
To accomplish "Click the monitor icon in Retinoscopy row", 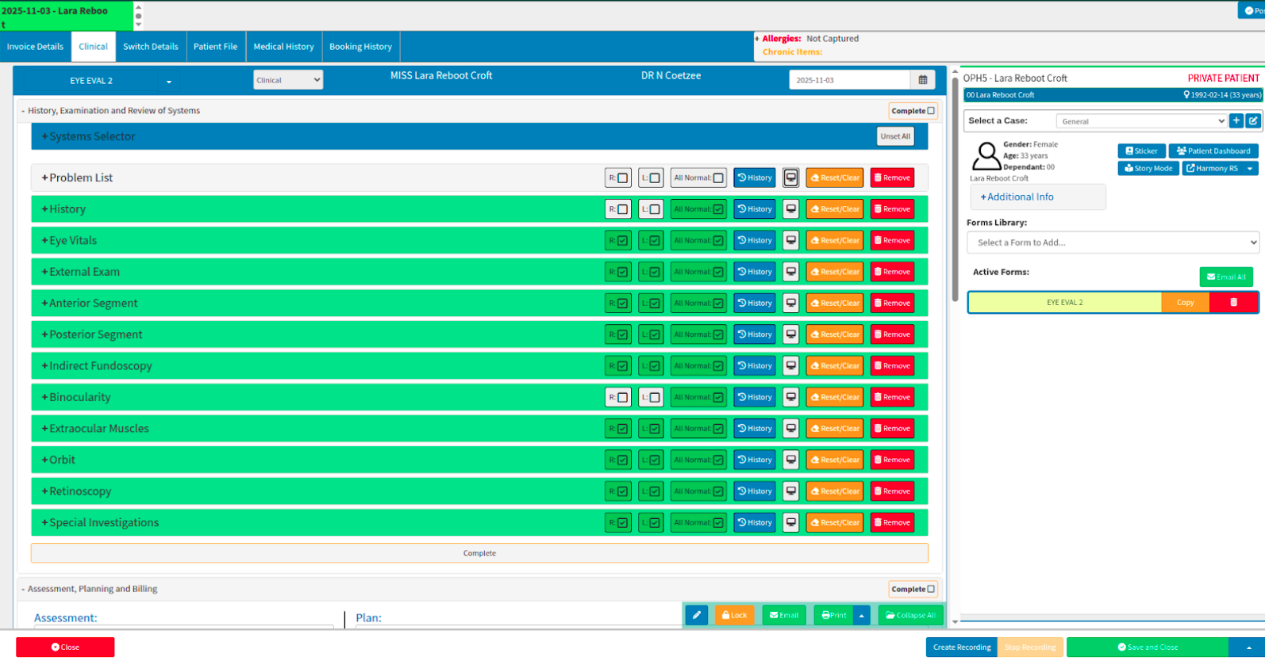I will [x=790, y=491].
